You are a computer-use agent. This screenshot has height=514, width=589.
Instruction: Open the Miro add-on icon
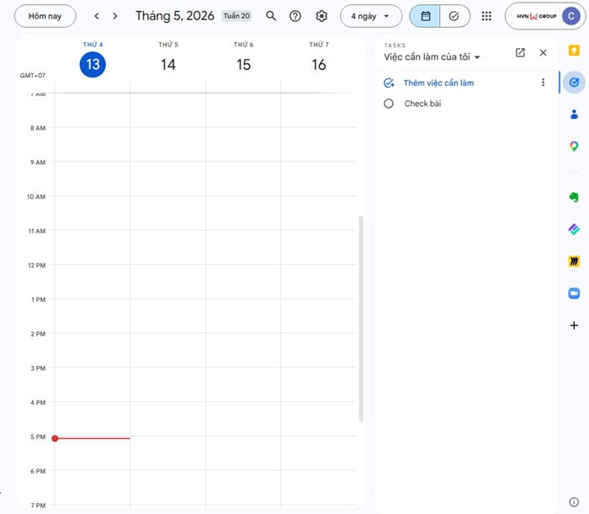click(574, 262)
